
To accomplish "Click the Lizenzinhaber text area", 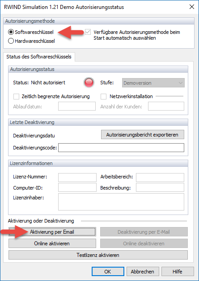I will (121, 202).
